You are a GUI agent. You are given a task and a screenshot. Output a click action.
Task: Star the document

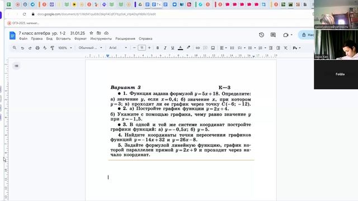point(91,33)
